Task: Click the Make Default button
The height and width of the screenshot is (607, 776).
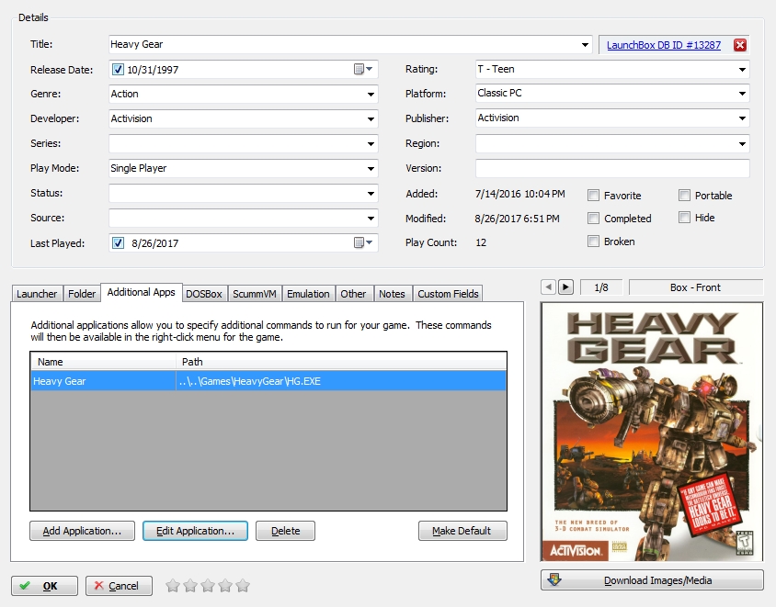Action: 462,531
